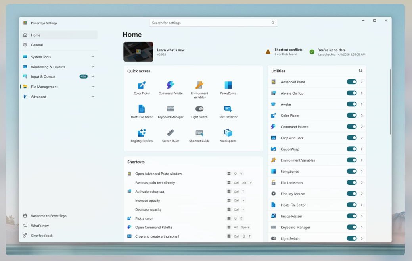The image size is (412, 261).
Task: Disable the Advanced Paste toggle
Action: click(x=352, y=82)
